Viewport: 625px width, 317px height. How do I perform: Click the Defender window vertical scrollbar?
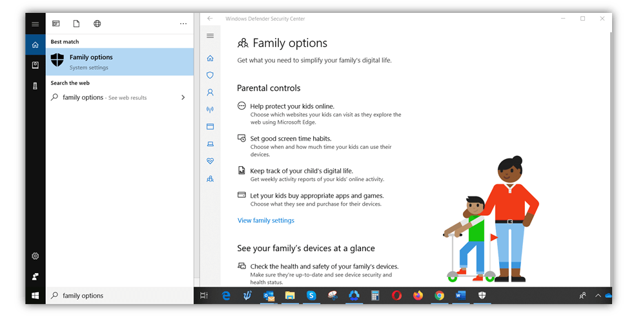coord(611,159)
